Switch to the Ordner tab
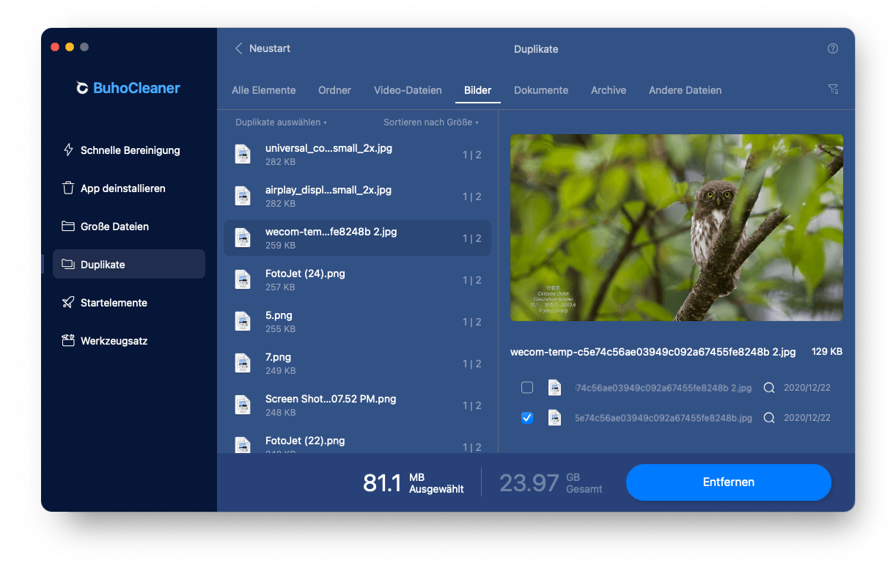The height and width of the screenshot is (566, 896). point(334,90)
